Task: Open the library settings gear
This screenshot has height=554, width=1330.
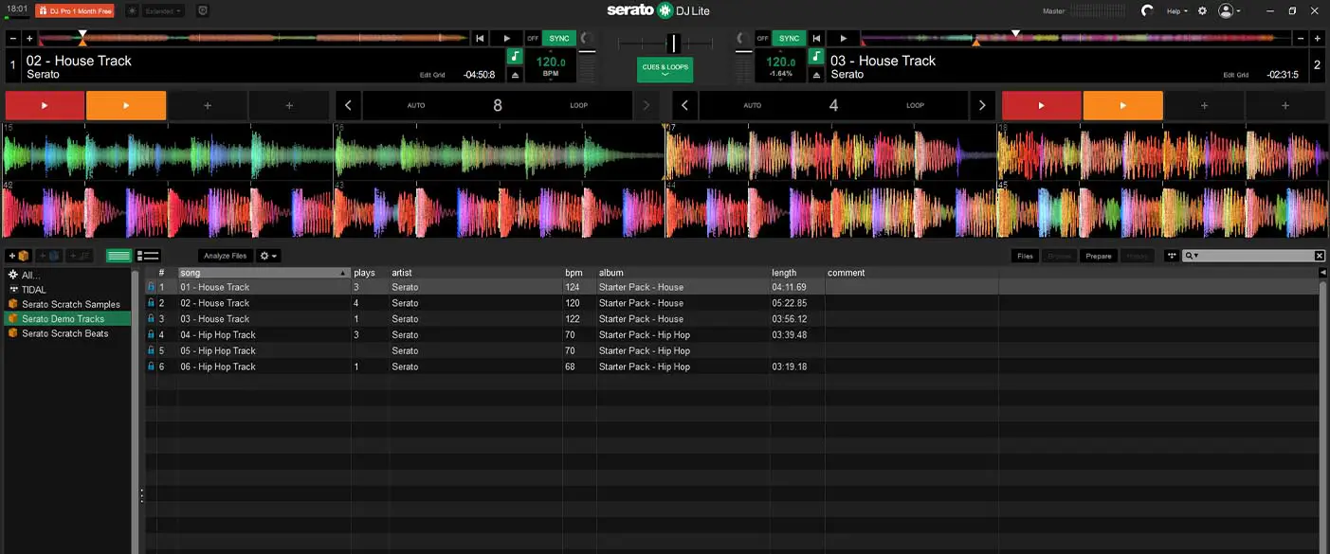Action: click(265, 256)
